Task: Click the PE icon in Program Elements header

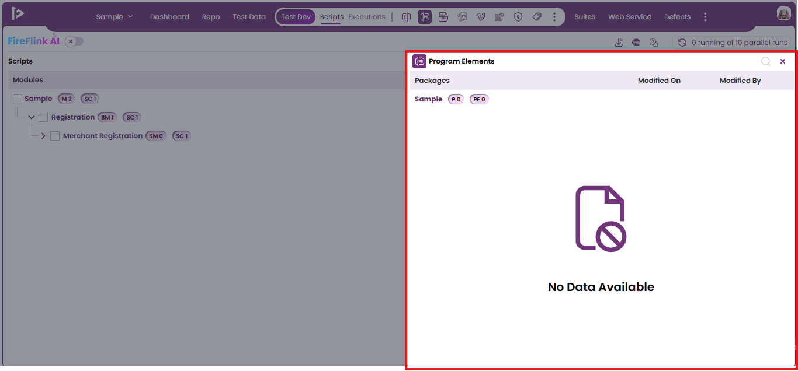Action: point(419,61)
